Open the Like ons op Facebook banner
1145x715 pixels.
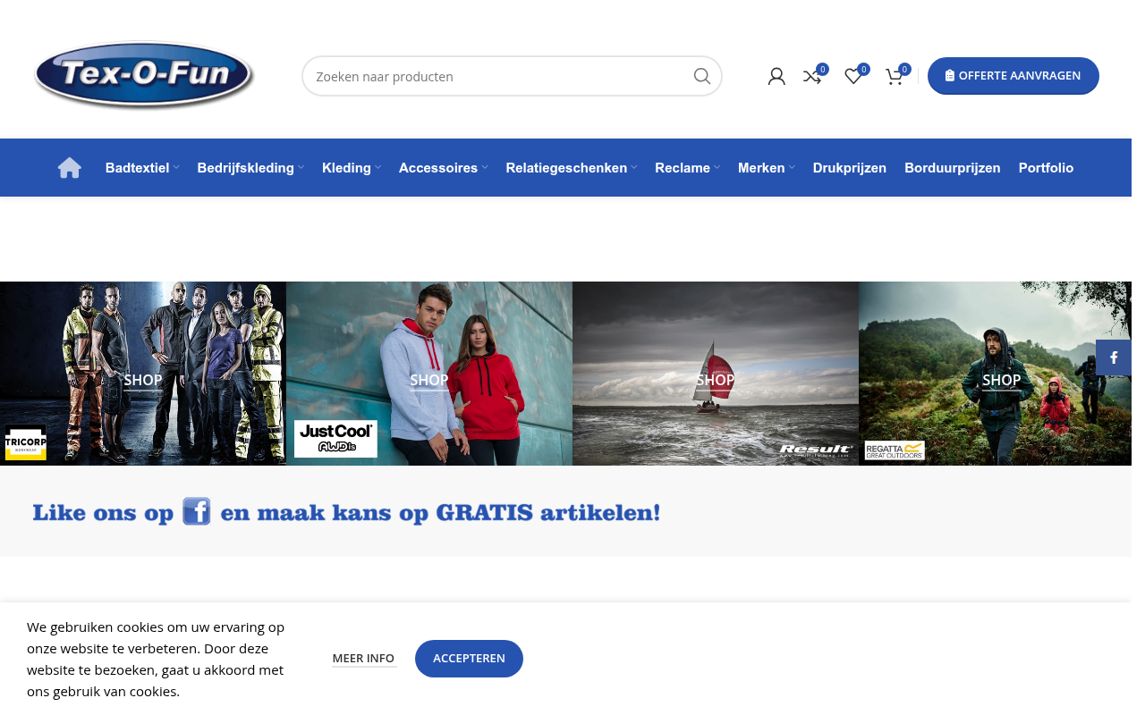click(x=346, y=512)
